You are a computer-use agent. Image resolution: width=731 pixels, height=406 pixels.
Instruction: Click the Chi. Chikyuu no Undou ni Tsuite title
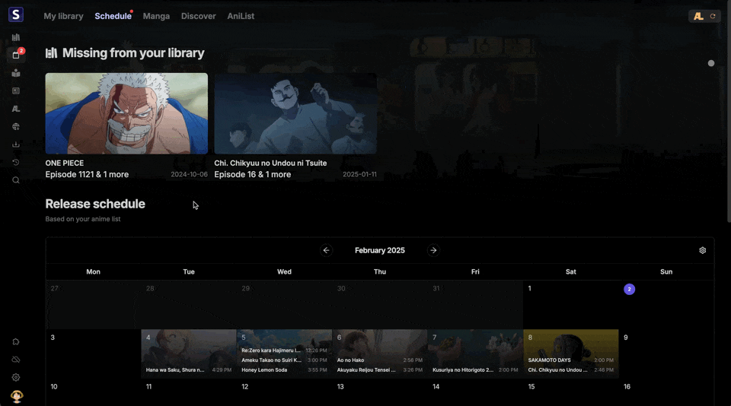tap(270, 163)
